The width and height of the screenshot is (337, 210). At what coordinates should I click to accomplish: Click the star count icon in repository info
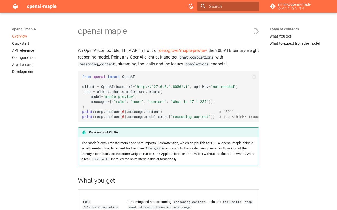click(x=293, y=8)
